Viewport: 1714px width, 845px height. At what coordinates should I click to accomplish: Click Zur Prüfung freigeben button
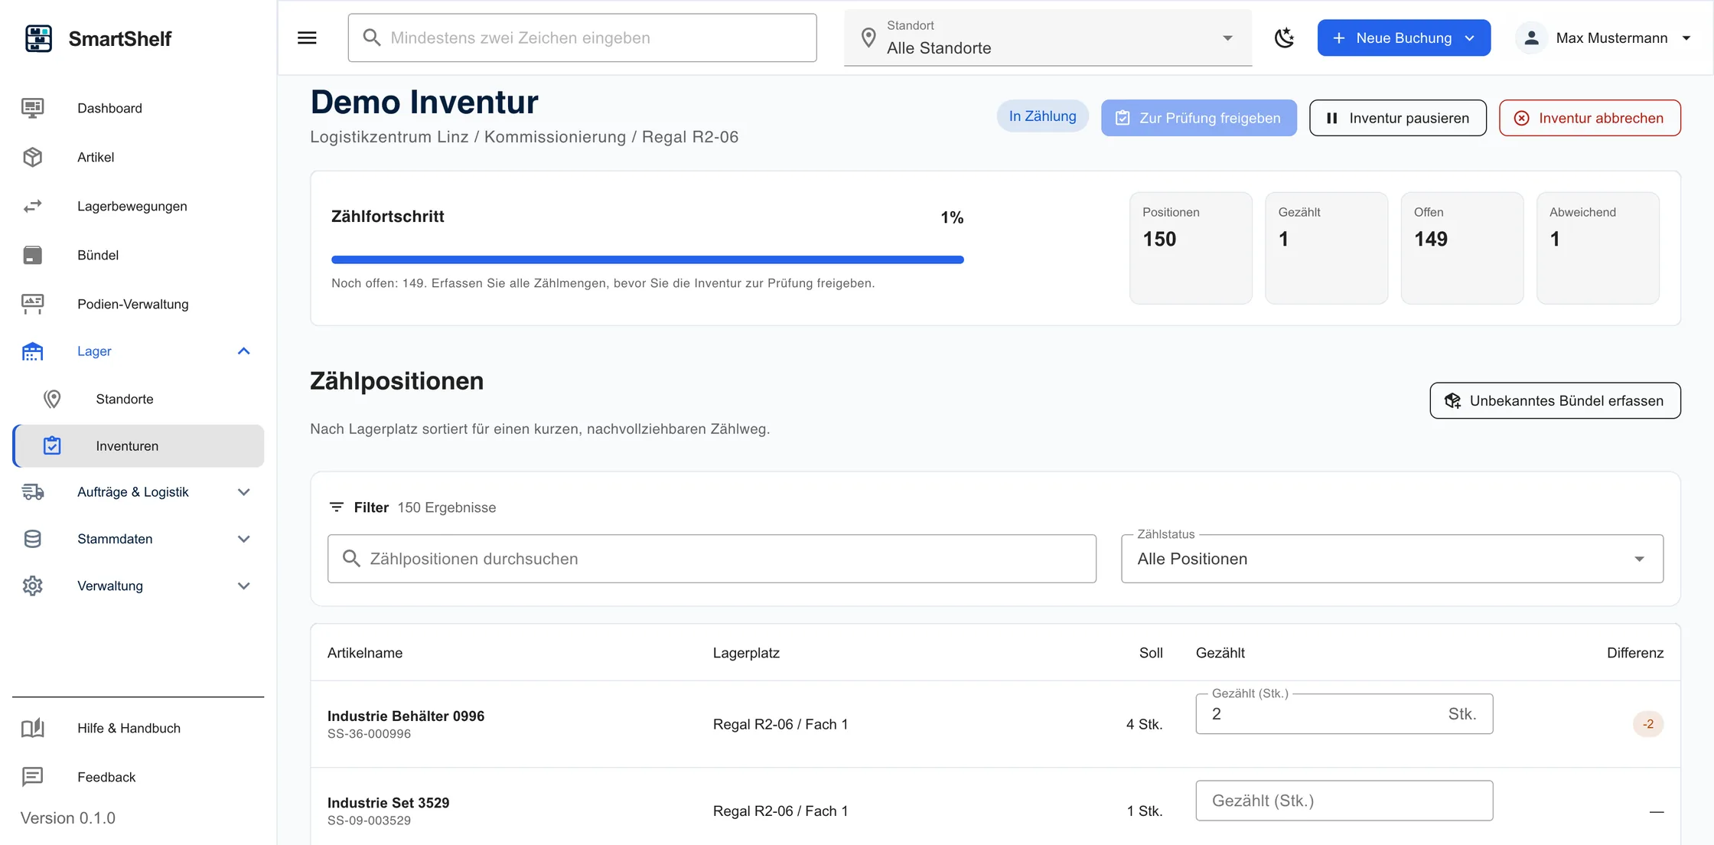click(1198, 118)
